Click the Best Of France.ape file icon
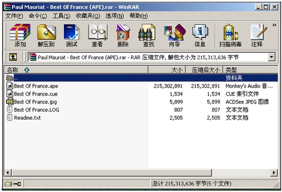282x192 pixels. [x=10, y=86]
